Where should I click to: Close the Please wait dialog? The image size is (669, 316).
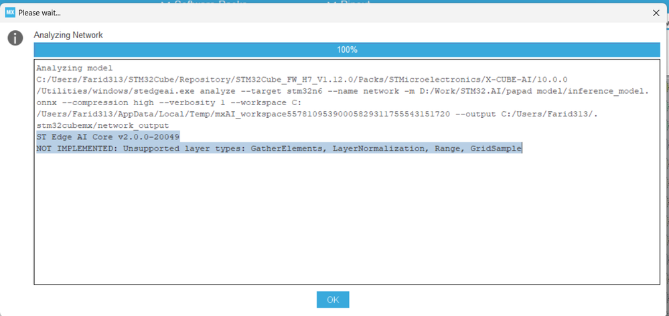(x=656, y=13)
